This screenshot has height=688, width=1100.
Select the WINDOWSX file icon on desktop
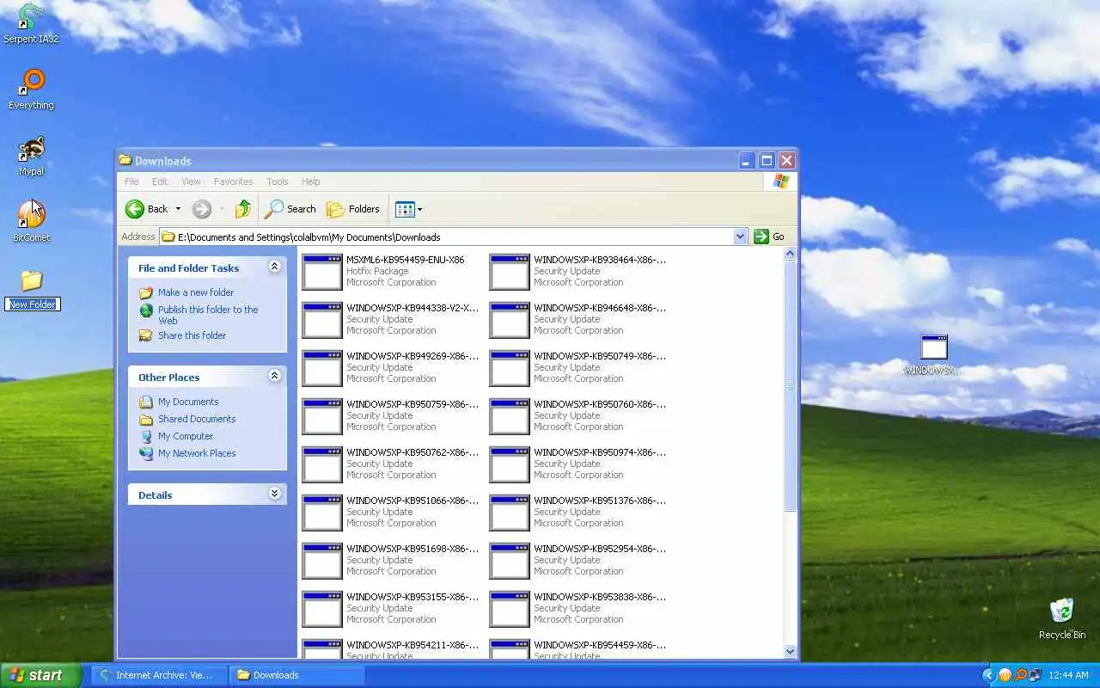933,354
